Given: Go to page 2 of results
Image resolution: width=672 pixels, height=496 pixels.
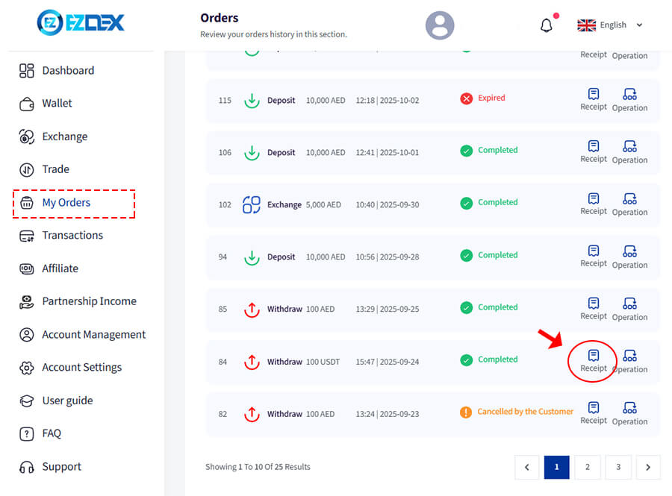Looking at the screenshot, I should [588, 467].
